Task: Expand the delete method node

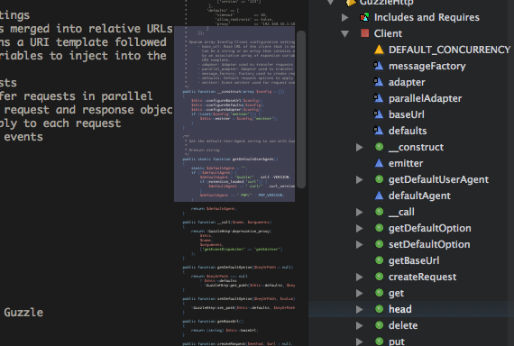Action: click(360, 325)
